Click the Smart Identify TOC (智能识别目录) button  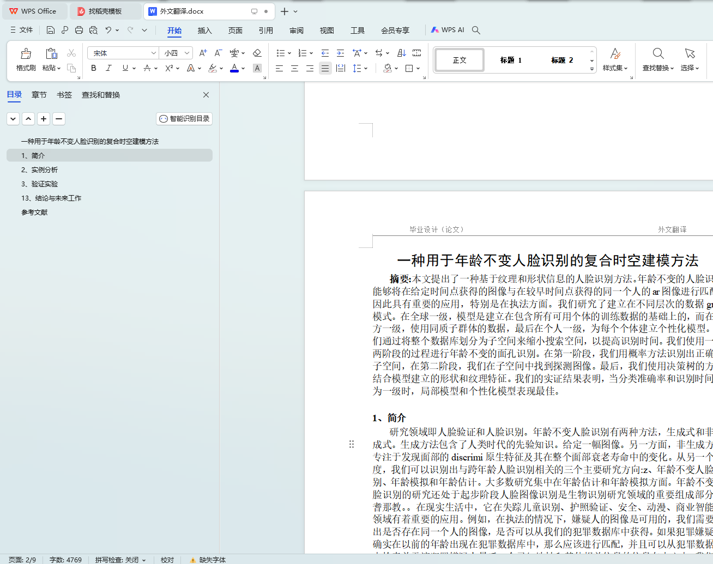(184, 119)
